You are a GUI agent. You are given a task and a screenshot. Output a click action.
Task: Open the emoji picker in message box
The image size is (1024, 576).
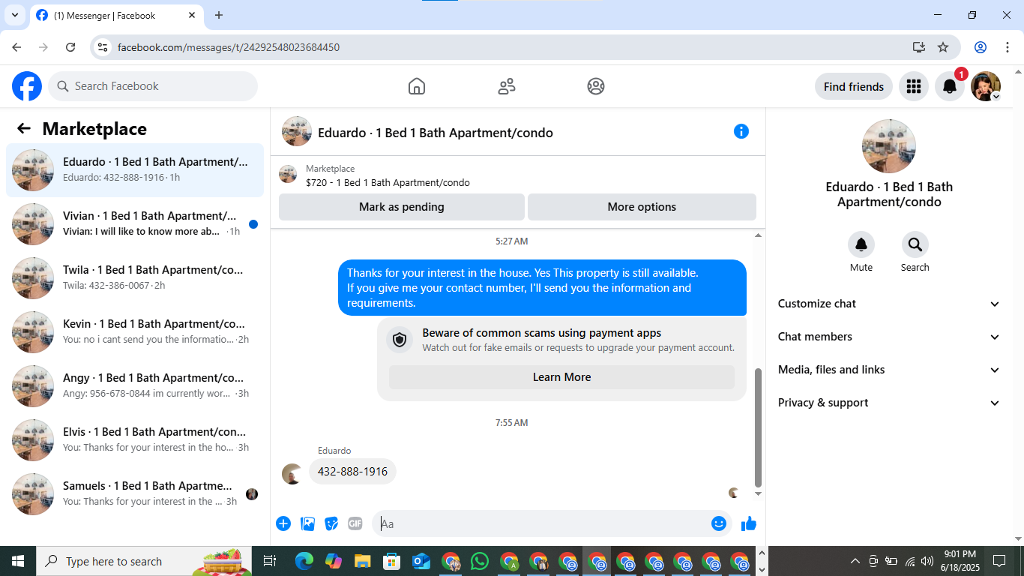[x=719, y=523]
